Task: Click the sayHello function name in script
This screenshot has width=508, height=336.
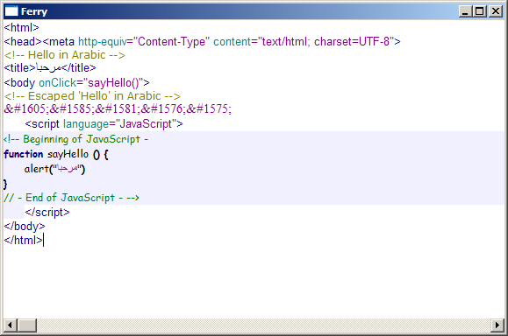Action: click(x=68, y=154)
